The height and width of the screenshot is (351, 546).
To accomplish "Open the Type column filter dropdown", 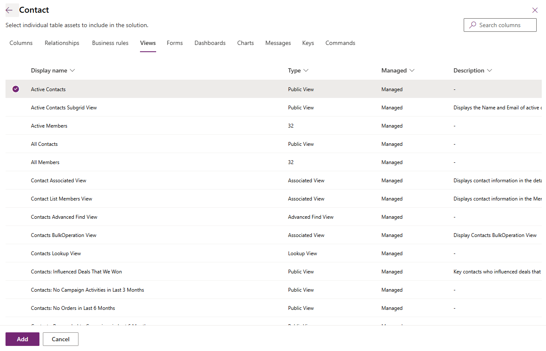I will [x=307, y=70].
